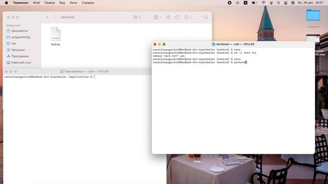Viewport: 328px width, 184px height.
Task: Maximize the front terminal window with green button
Action: (x=164, y=44)
